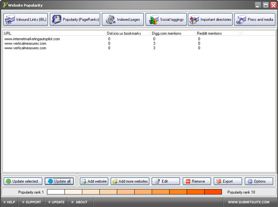Close the Website Popularity window
This screenshot has height=207, width=278.
(x=273, y=5)
